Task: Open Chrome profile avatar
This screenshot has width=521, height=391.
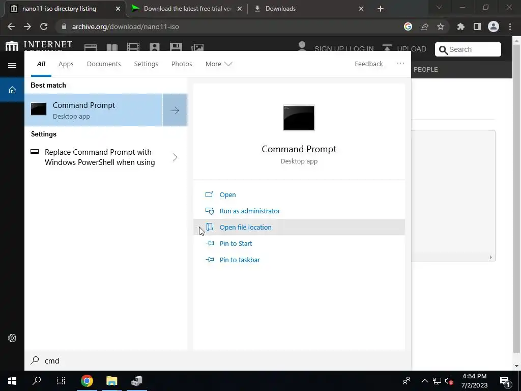Action: (494, 26)
